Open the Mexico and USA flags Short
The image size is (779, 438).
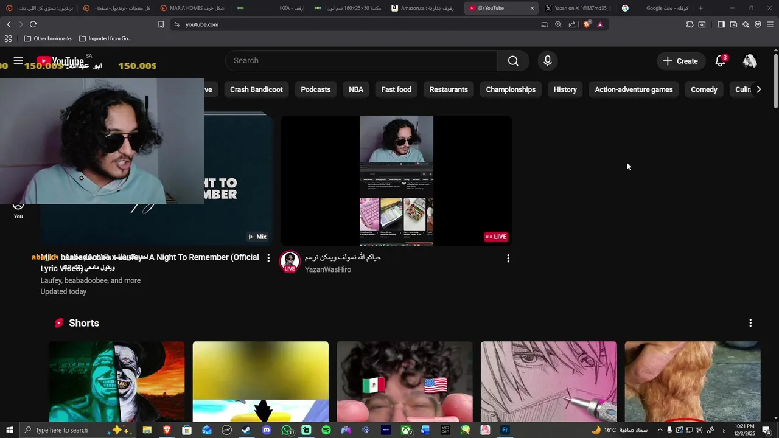(x=405, y=381)
